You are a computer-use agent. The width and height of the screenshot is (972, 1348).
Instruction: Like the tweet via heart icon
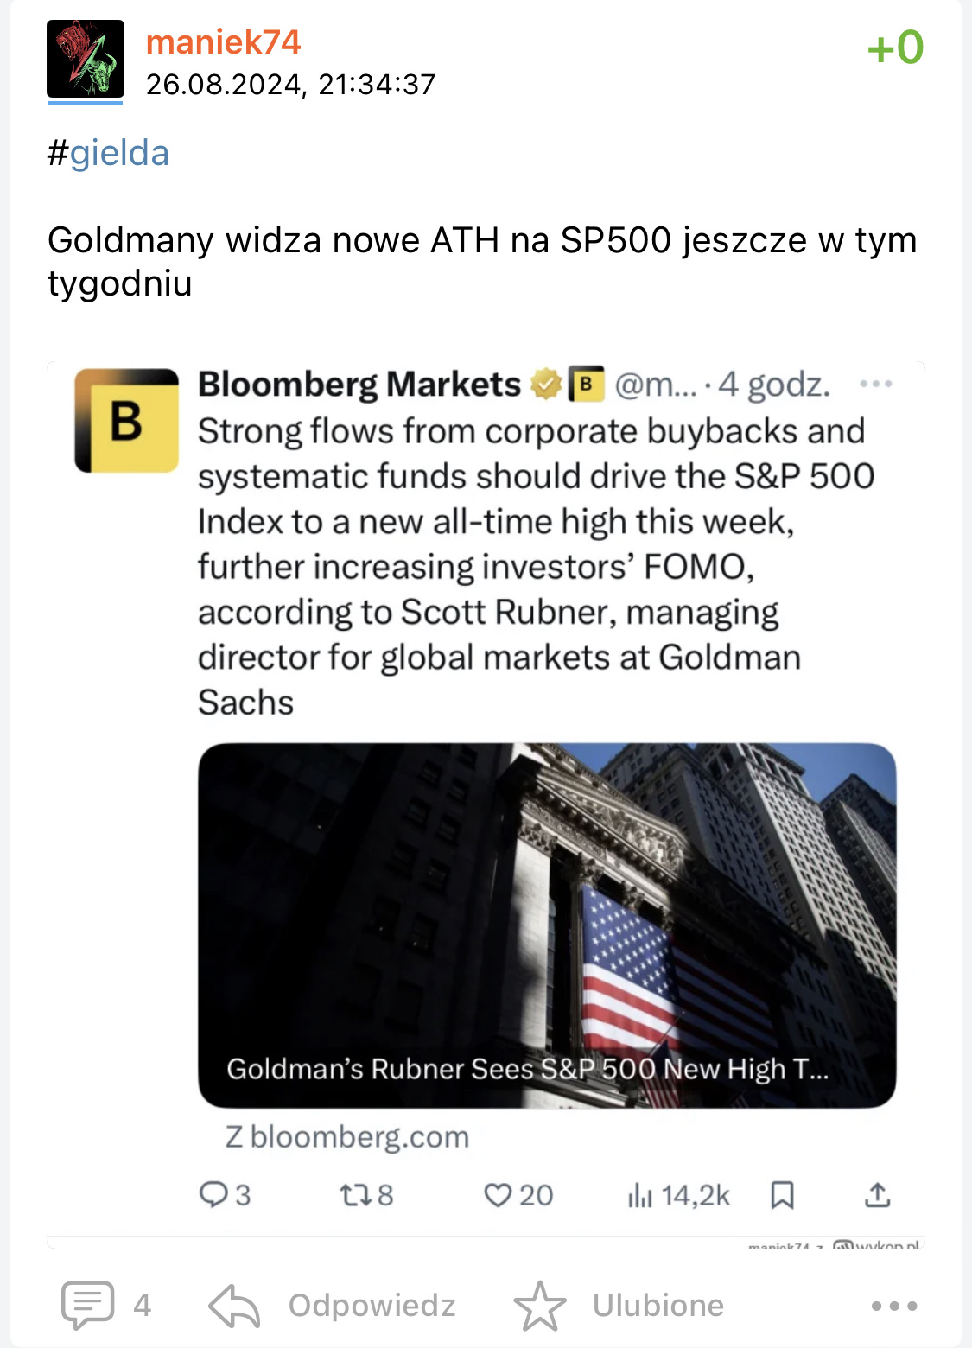[x=498, y=1195]
